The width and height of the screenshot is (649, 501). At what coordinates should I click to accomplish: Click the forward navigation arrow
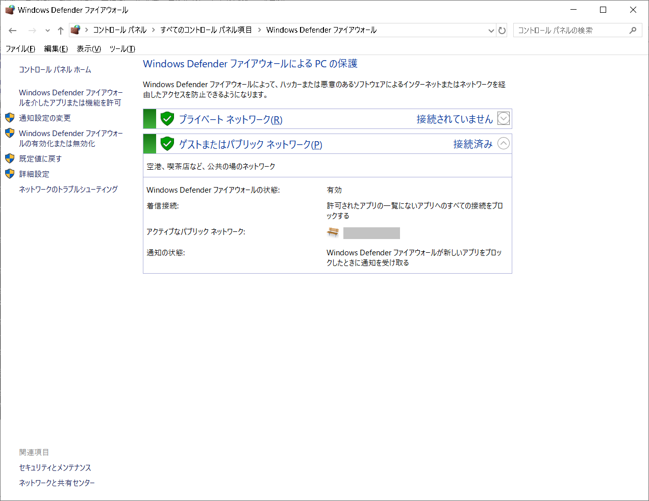click(32, 31)
